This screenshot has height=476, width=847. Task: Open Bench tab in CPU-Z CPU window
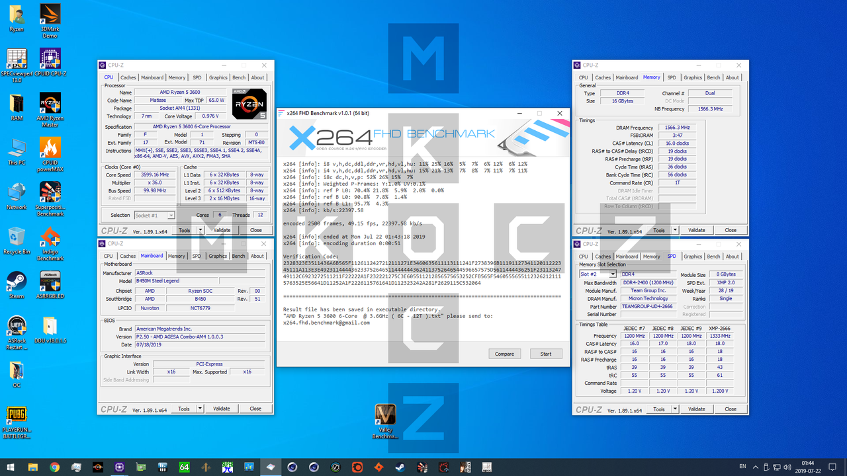pos(239,77)
